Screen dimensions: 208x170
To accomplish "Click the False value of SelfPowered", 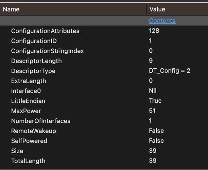I will coord(156,141).
